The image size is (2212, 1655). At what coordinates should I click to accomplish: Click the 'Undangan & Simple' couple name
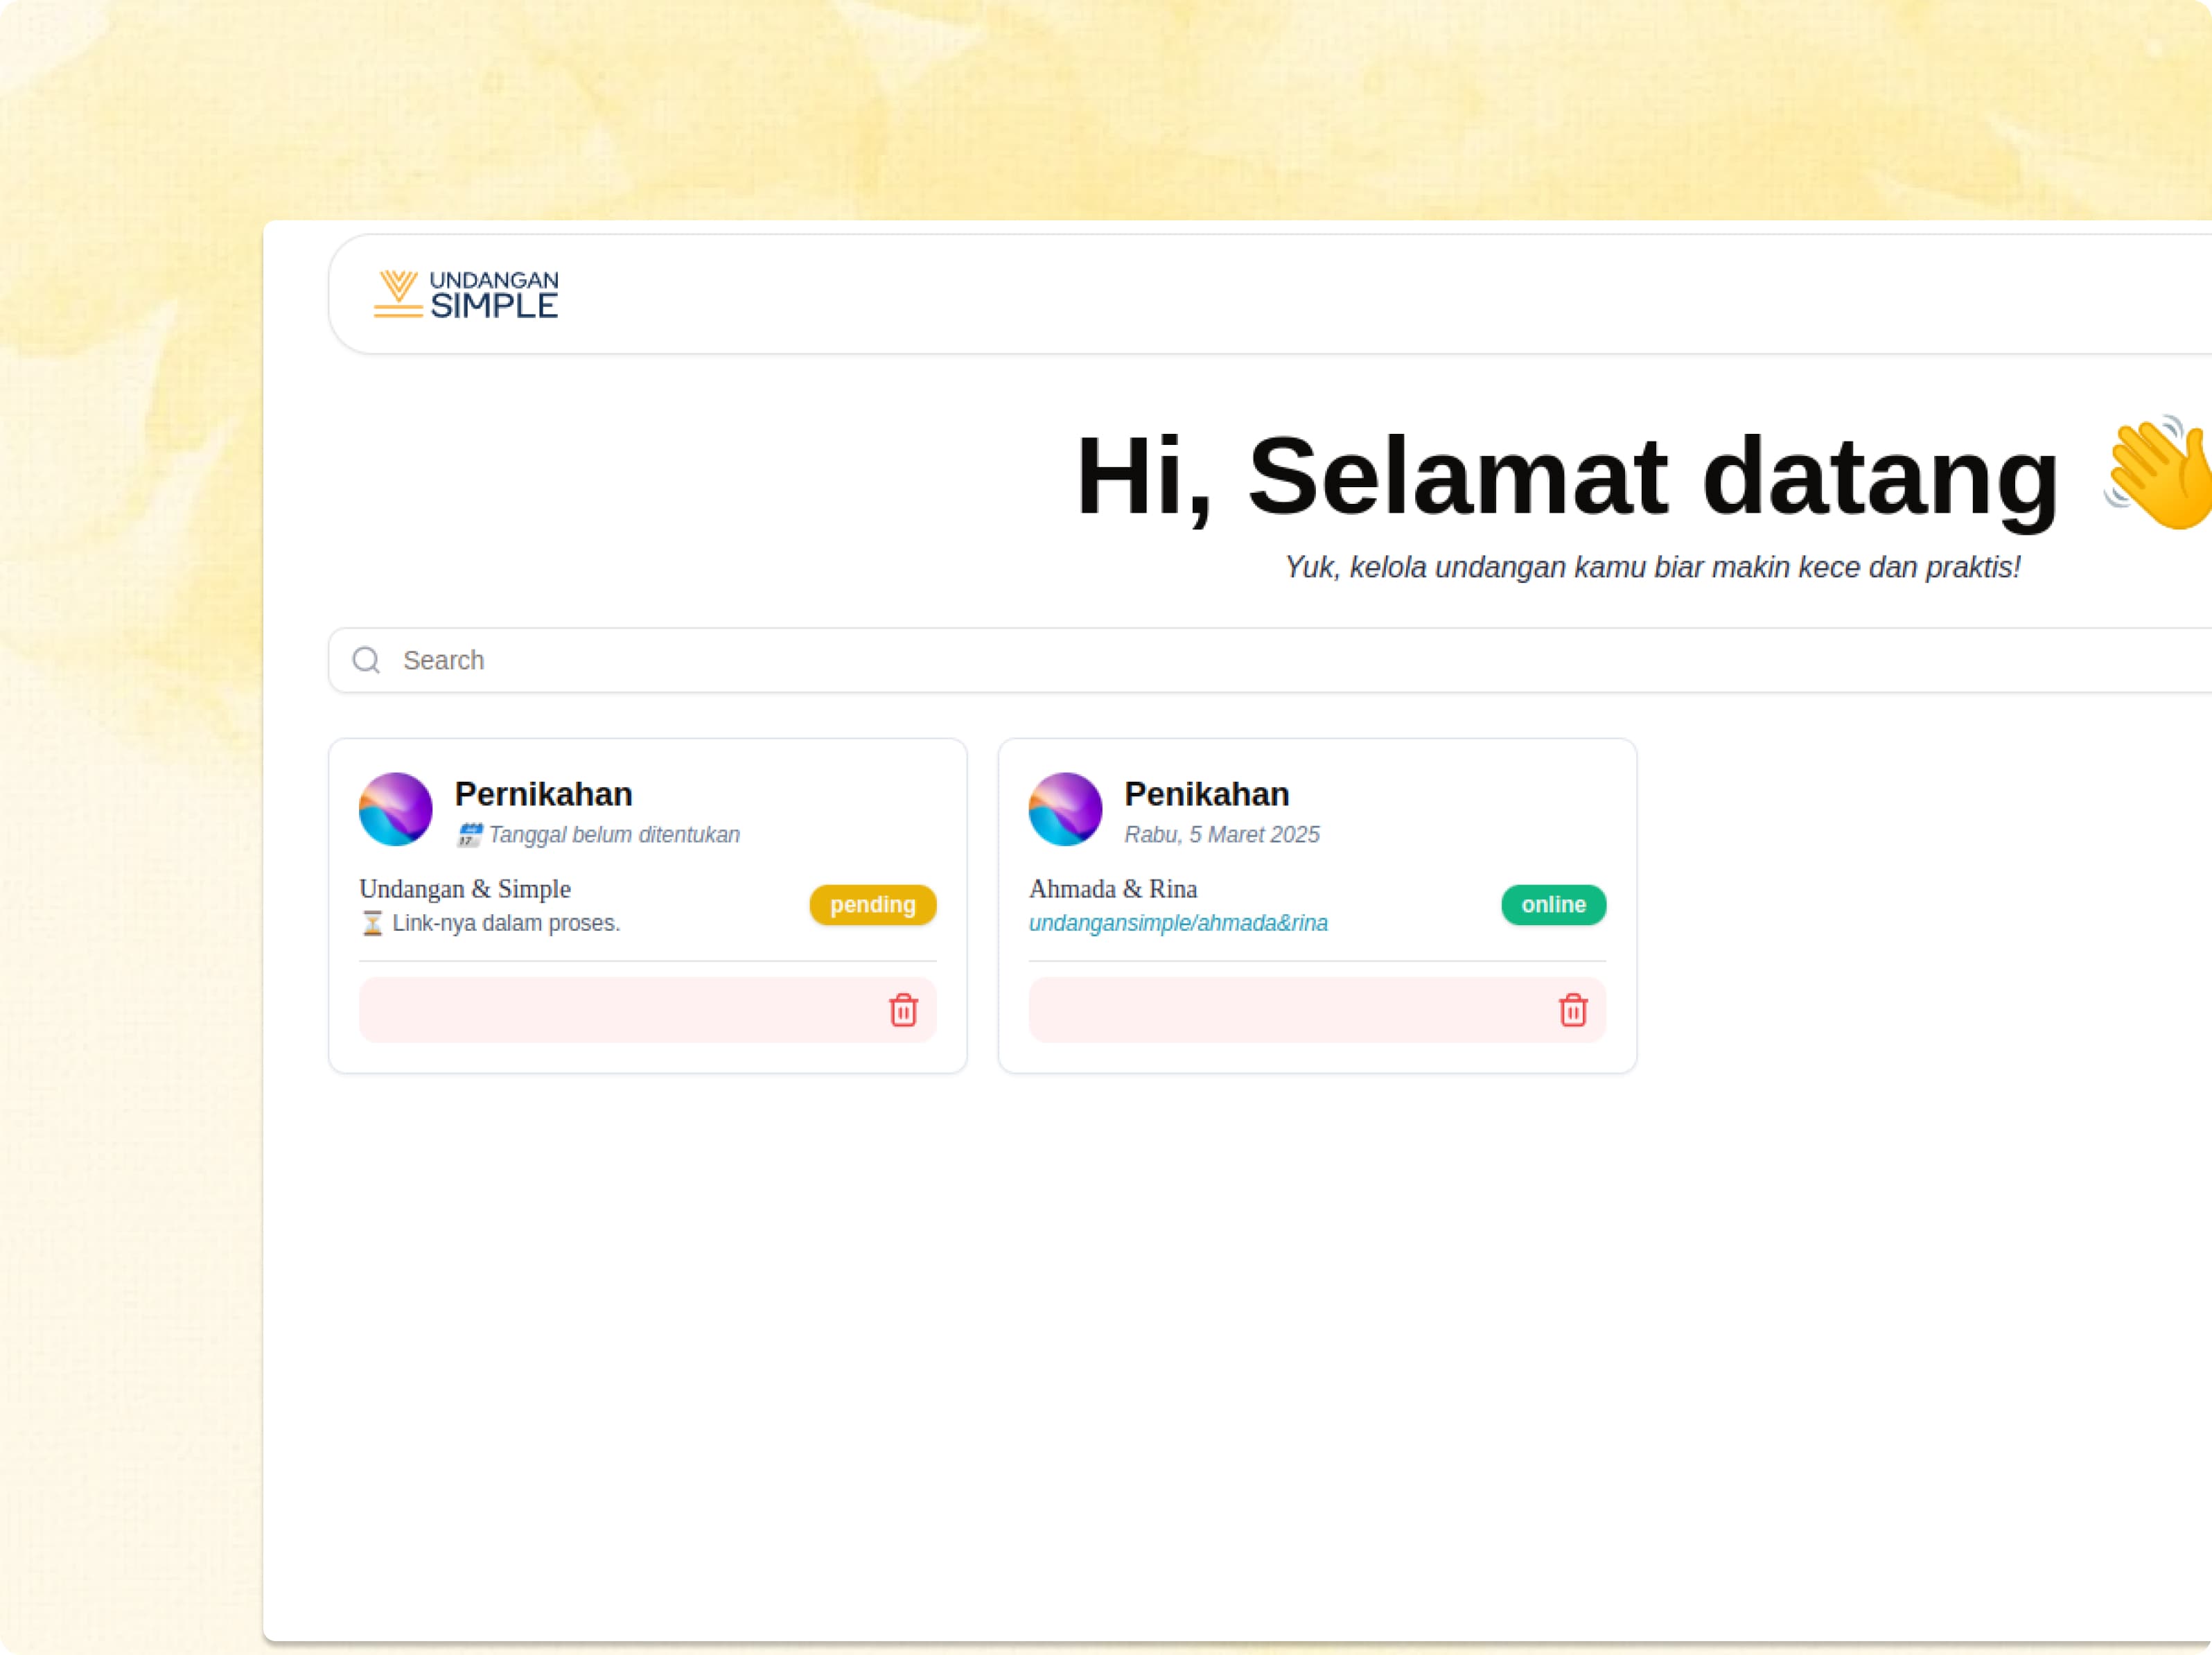465,889
